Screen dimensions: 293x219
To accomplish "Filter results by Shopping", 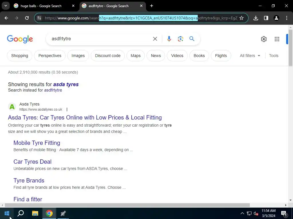I will point(20,56).
